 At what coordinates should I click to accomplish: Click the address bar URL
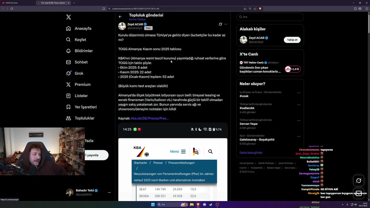136,9
